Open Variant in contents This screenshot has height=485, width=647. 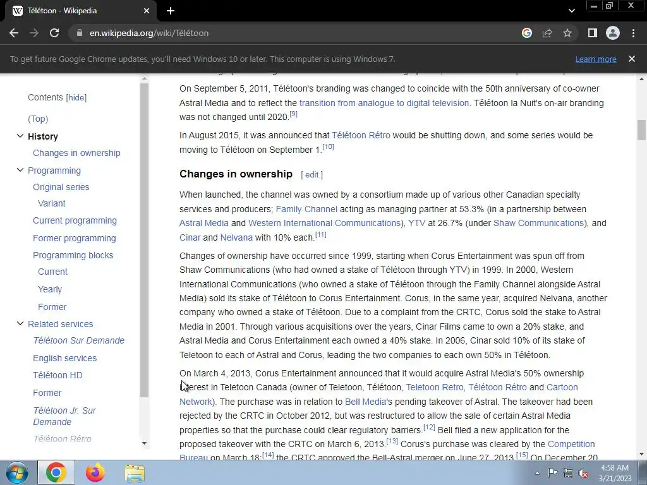pos(52,203)
